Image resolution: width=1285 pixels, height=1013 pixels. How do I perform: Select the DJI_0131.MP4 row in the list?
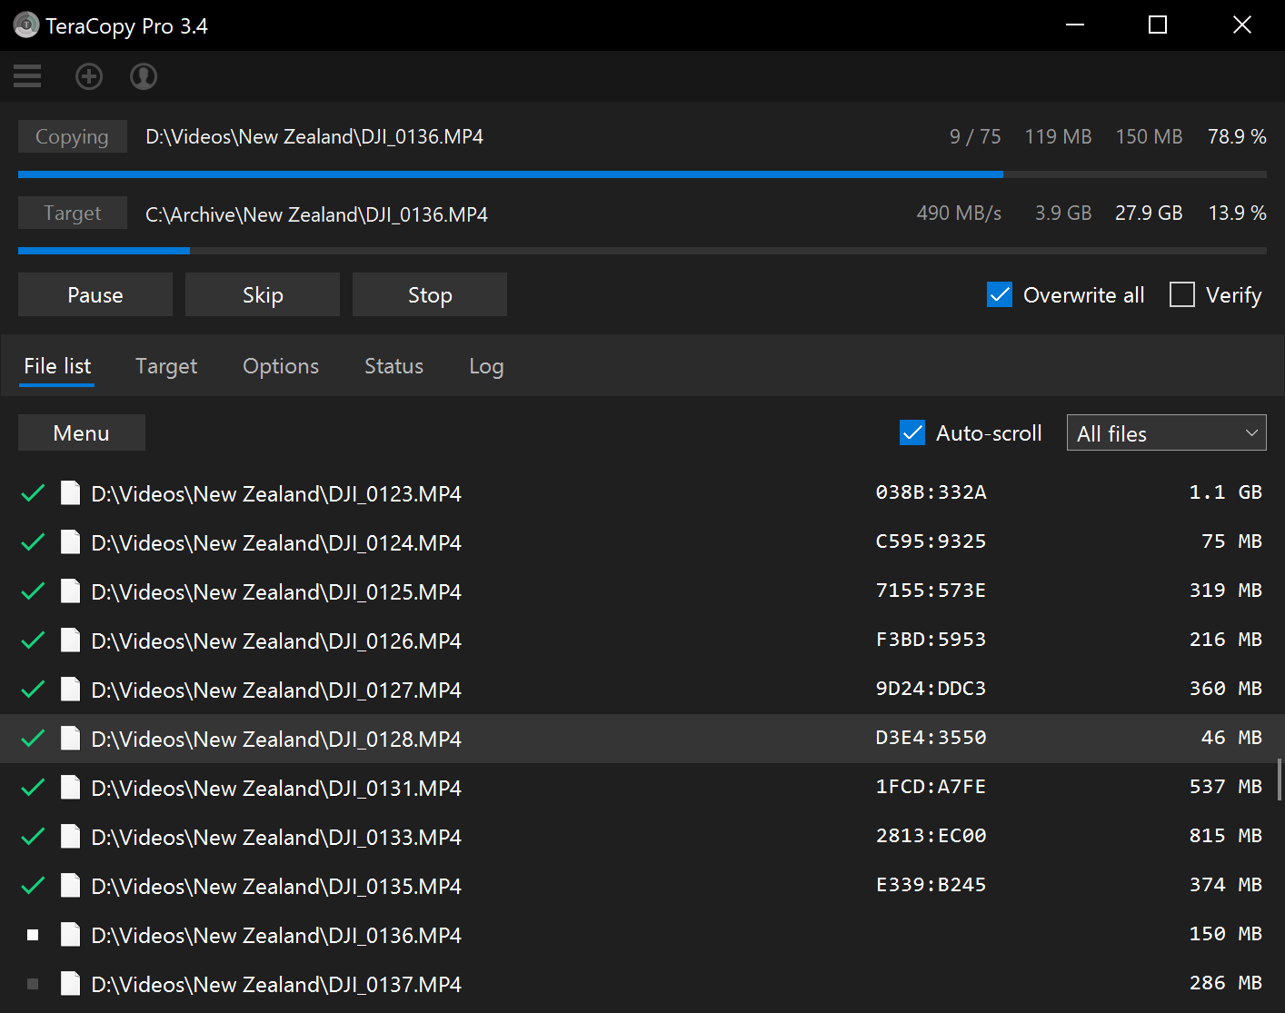pos(275,787)
